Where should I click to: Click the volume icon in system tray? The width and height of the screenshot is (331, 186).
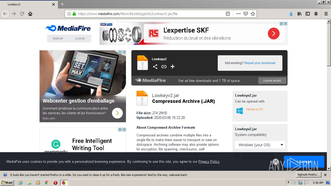(294, 183)
